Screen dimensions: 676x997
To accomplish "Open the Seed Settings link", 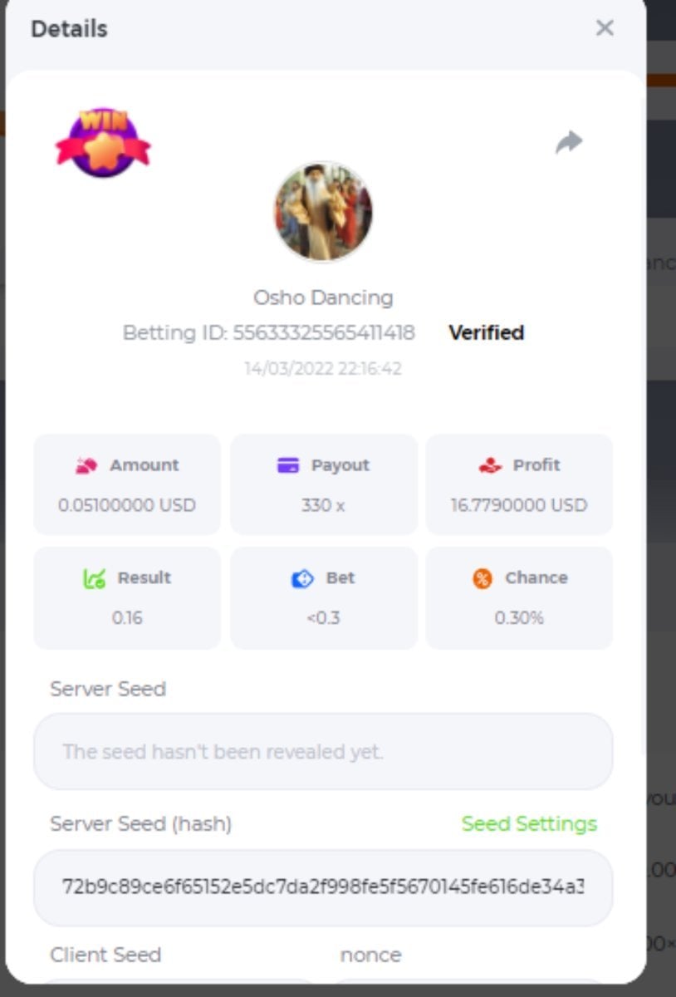I will point(529,823).
